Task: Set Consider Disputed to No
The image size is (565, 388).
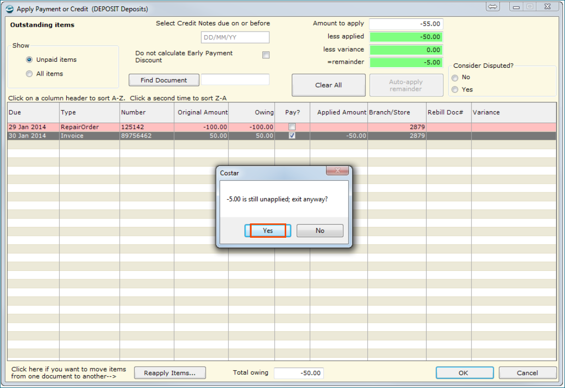Action: click(455, 78)
